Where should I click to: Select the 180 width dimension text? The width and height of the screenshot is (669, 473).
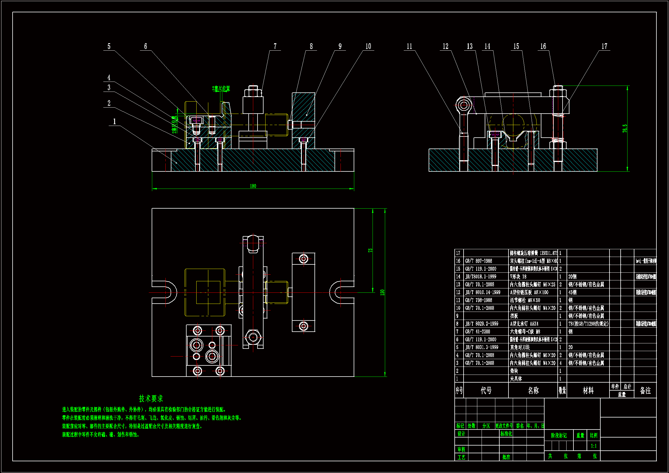(253, 186)
